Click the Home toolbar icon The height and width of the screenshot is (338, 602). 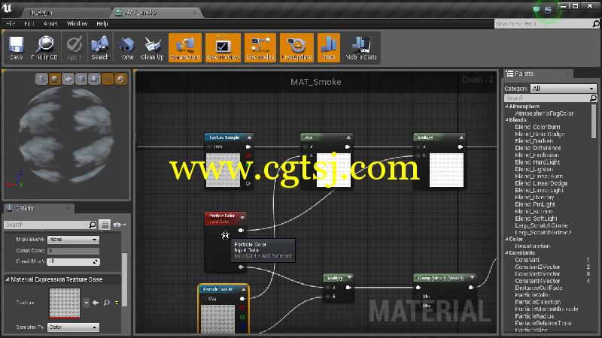click(x=126, y=48)
